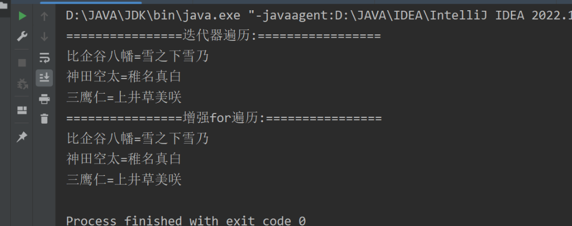Image resolution: width=572 pixels, height=226 pixels.
Task: Click the 迭代器遍历 separator line
Action: [223, 36]
